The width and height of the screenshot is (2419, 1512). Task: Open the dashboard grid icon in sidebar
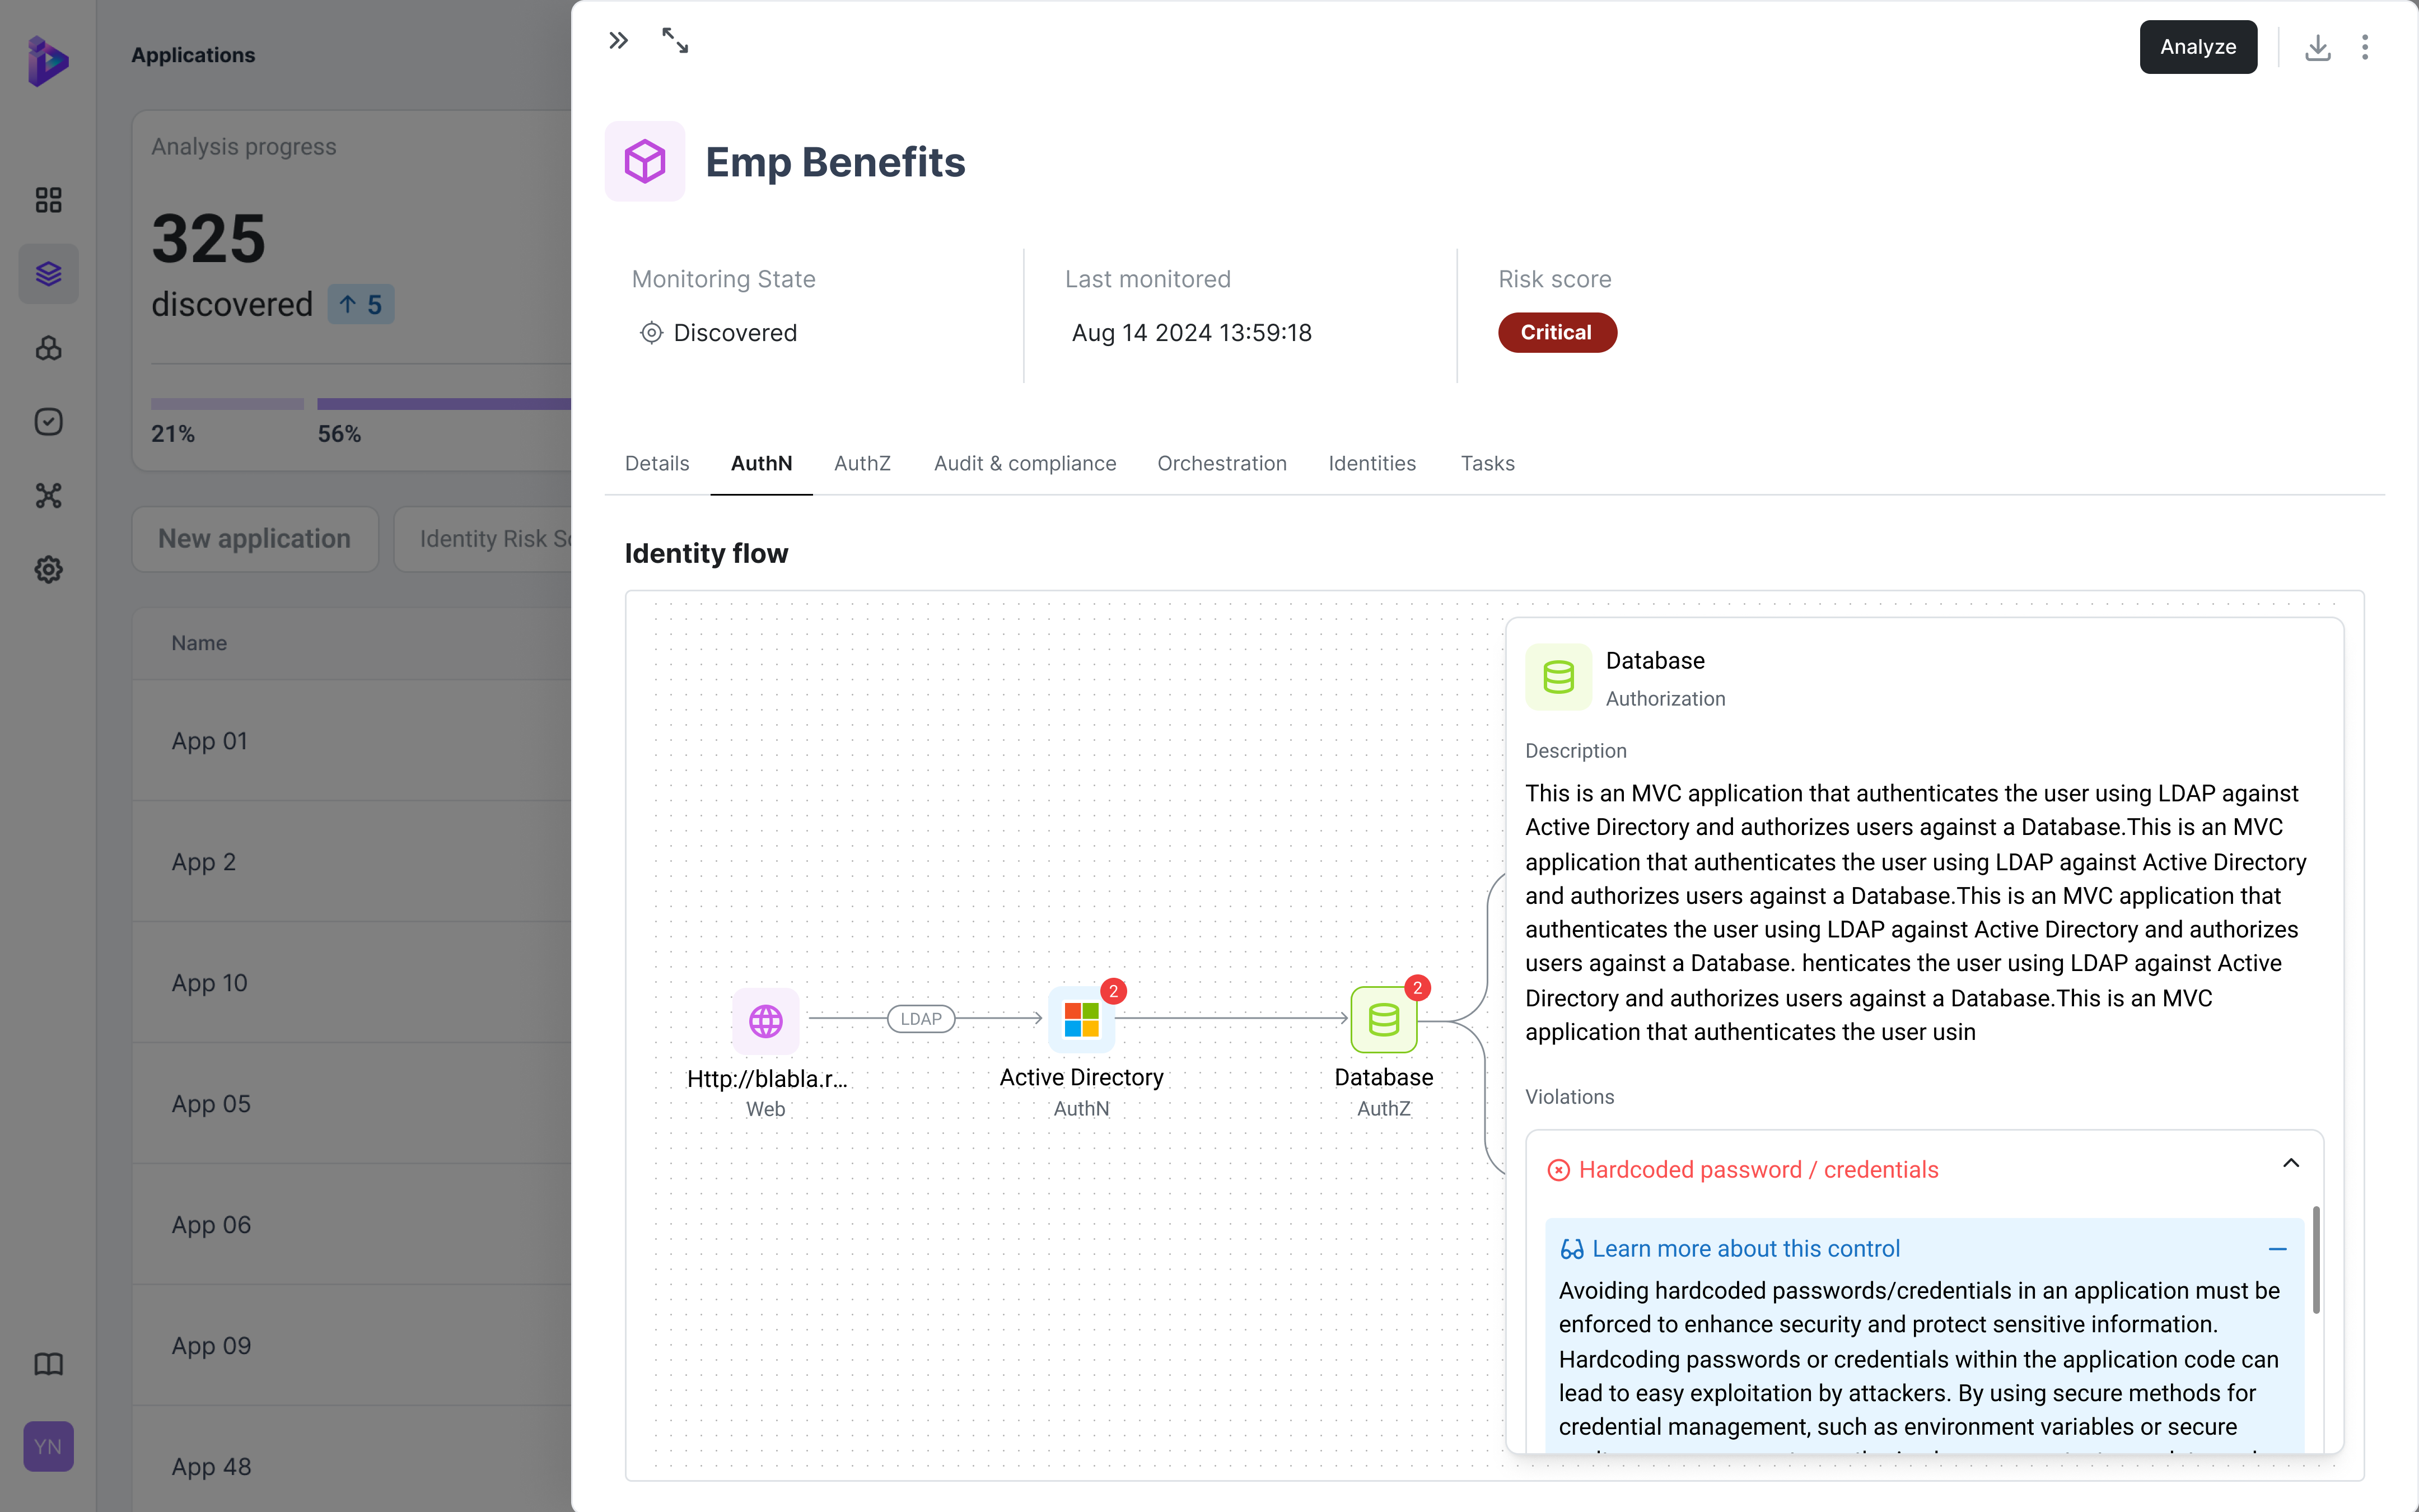[x=48, y=200]
